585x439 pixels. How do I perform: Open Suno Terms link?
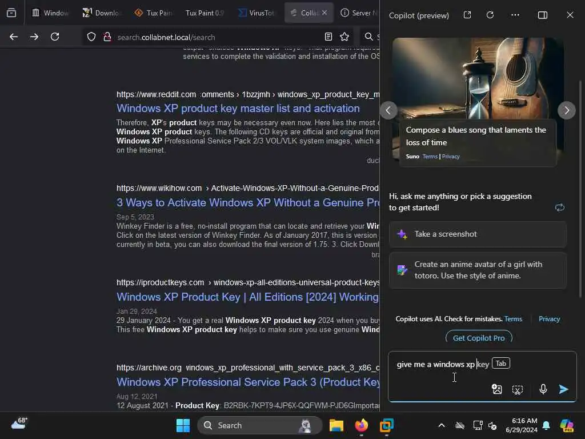pyautogui.click(x=430, y=157)
